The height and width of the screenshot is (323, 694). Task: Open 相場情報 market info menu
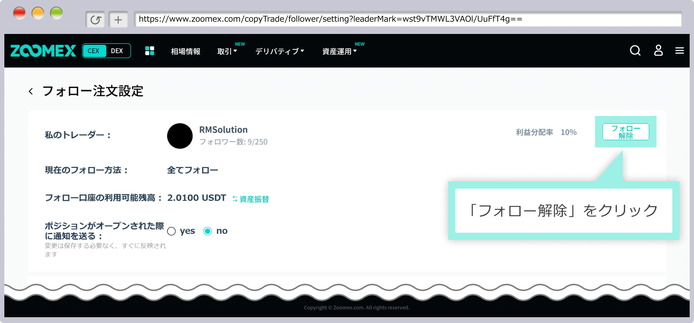click(x=185, y=51)
